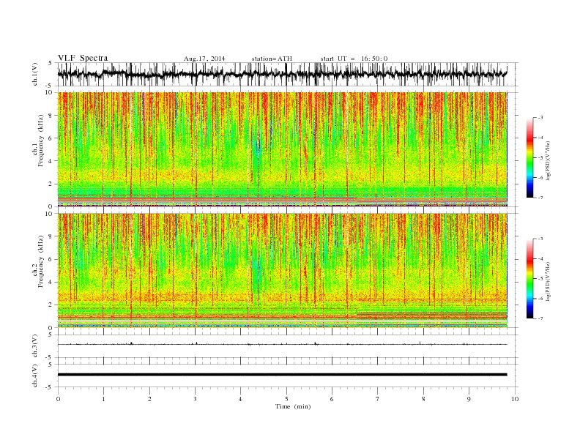Image resolution: width=580 pixels, height=448 pixels.
Task: Click the thick ch.4 voltage trace
Action: tap(282, 375)
